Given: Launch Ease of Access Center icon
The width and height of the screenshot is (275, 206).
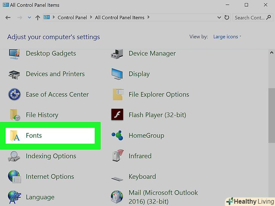Looking at the screenshot, I should pyautogui.click(x=14, y=95).
